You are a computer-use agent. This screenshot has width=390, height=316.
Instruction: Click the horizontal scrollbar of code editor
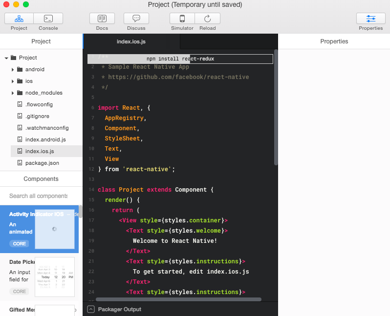pyautogui.click(x=178, y=299)
